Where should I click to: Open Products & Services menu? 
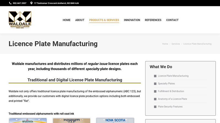tap(104, 20)
